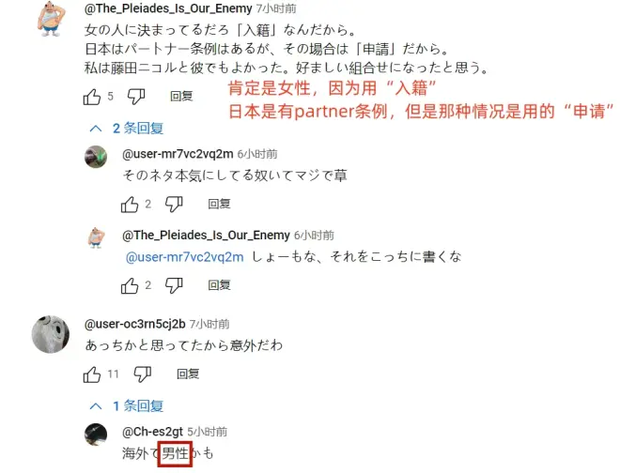Open Ch-es2gt's dark profile avatar
620x473 pixels.
[x=96, y=435]
